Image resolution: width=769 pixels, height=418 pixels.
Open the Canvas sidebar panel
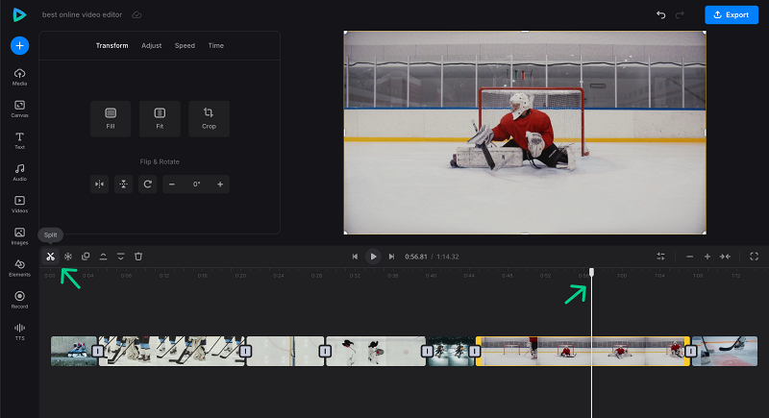[x=19, y=109]
